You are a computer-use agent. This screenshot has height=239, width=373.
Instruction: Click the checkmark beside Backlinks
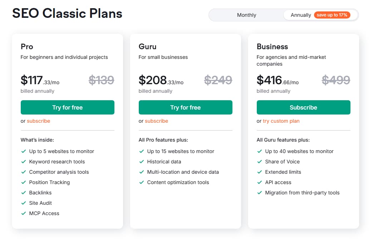tap(23, 193)
